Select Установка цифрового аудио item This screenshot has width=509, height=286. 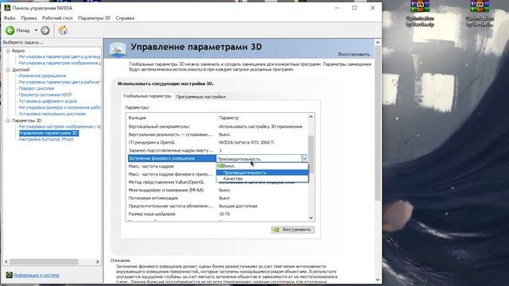[48, 101]
